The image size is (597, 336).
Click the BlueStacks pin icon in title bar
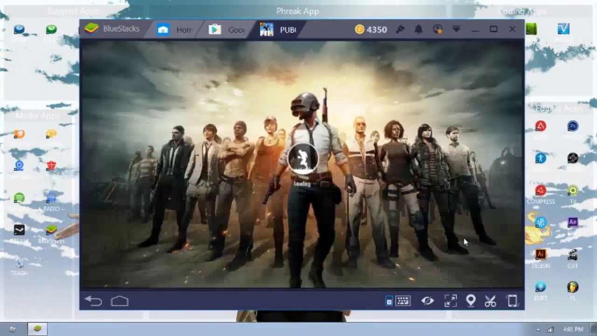(400, 29)
